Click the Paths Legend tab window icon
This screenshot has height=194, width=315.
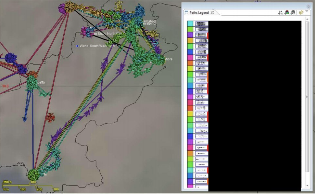(x=186, y=12)
